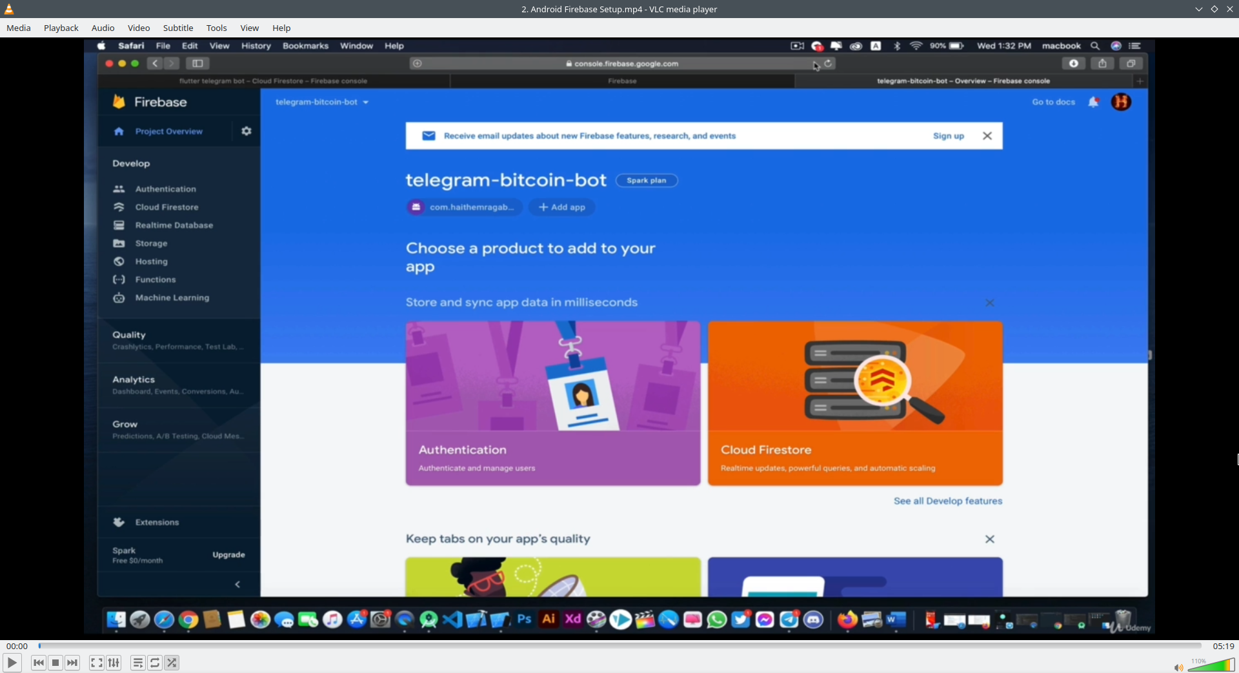Open the VLC Playback menu
The height and width of the screenshot is (673, 1239).
(x=61, y=28)
